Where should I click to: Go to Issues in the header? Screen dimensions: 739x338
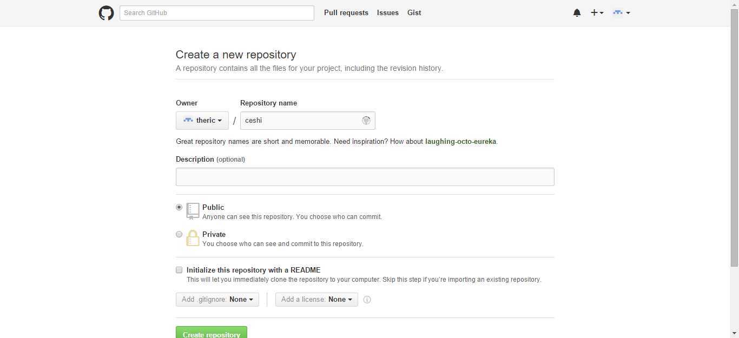point(388,13)
